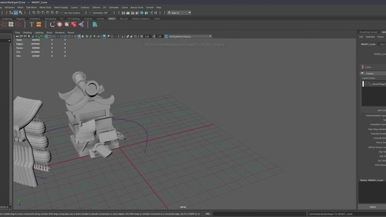The image size is (386, 217).
Task: Collapse the Curves section in the Attribute Editor
Action: point(362,74)
